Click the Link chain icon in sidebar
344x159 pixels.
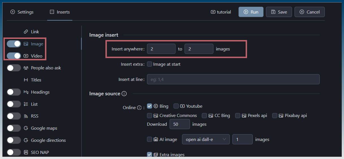click(x=26, y=32)
